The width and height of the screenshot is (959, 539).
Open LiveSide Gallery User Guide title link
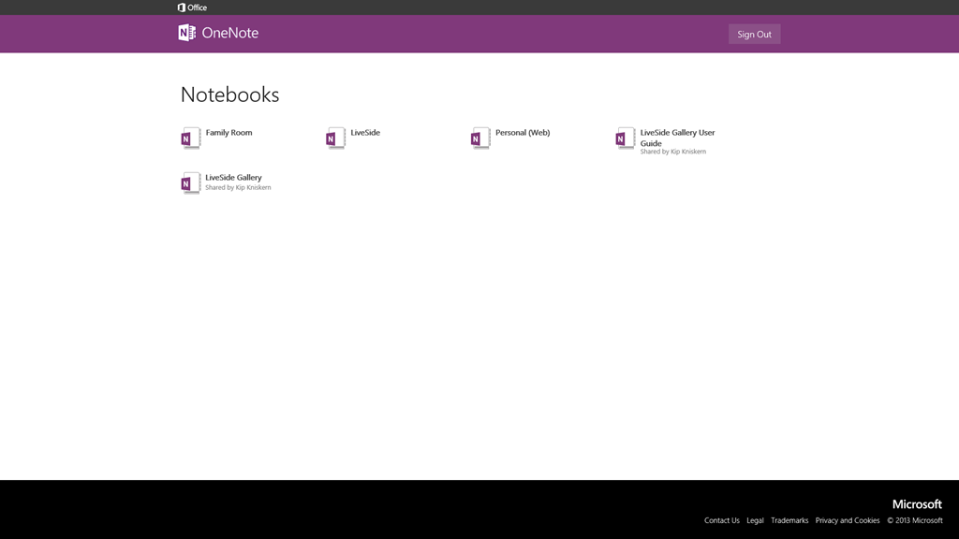click(x=678, y=138)
